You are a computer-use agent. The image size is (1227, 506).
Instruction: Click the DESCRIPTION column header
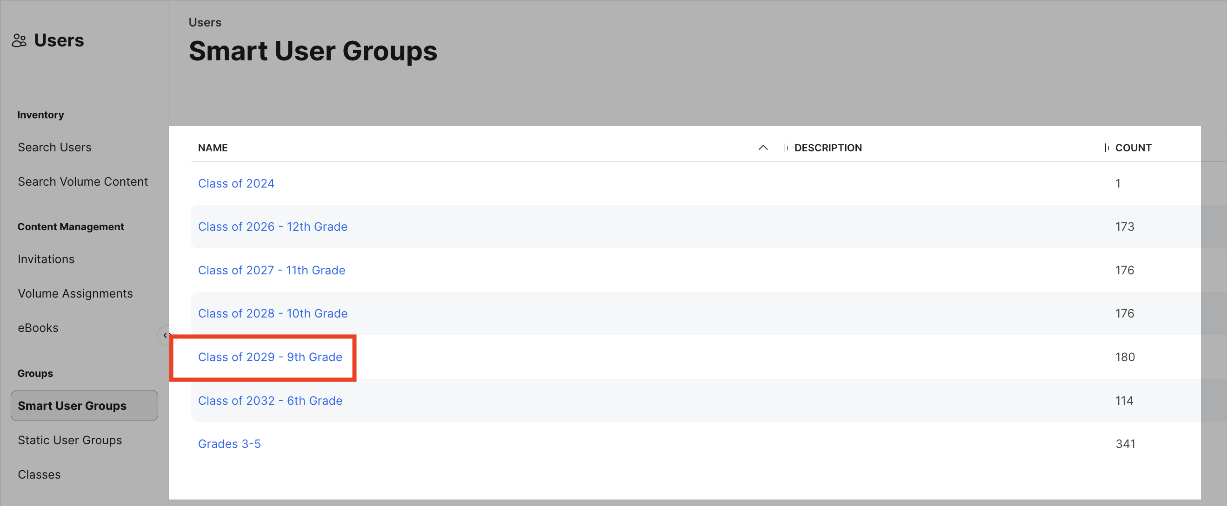[x=828, y=148]
